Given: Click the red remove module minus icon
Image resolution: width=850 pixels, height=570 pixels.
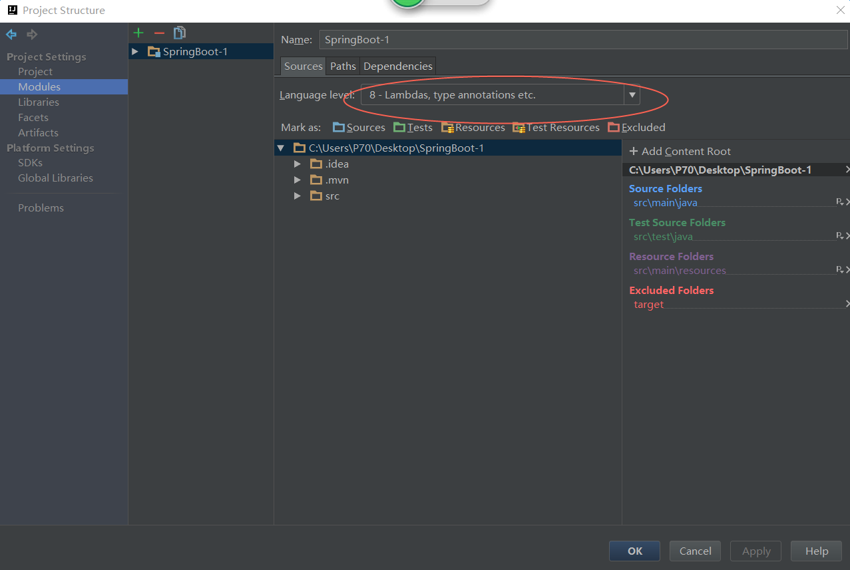Looking at the screenshot, I should 158,33.
